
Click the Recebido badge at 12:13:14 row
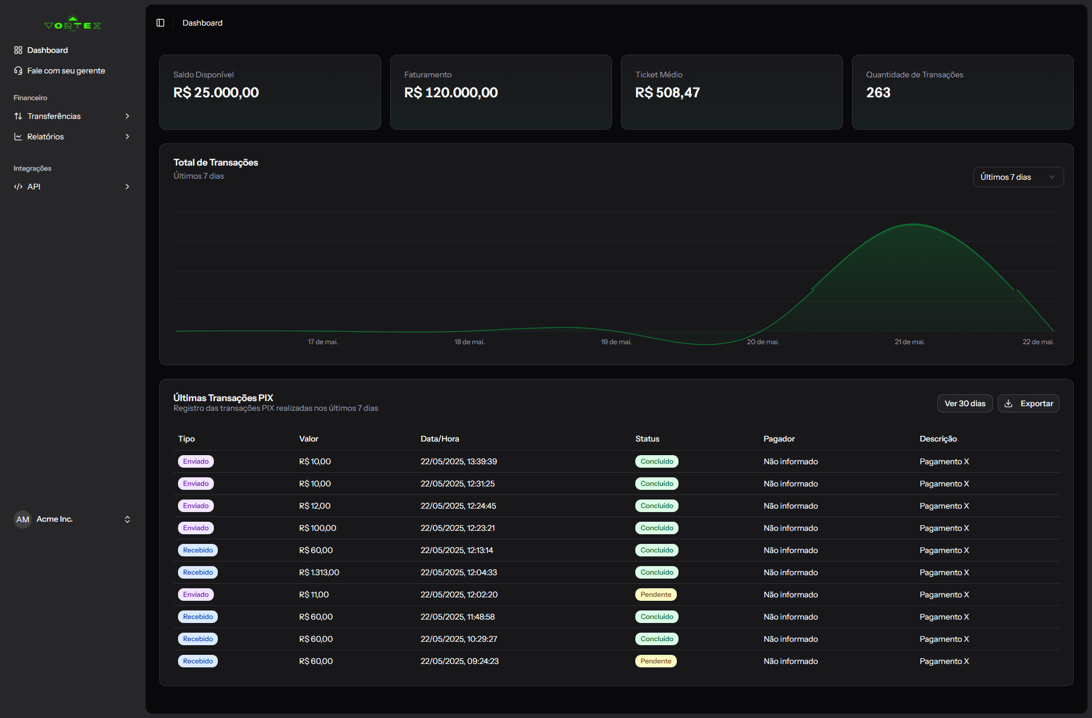click(x=198, y=550)
